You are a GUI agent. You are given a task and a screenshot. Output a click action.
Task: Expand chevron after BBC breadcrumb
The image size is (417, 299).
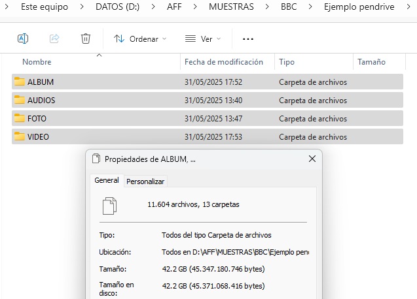(310, 7)
